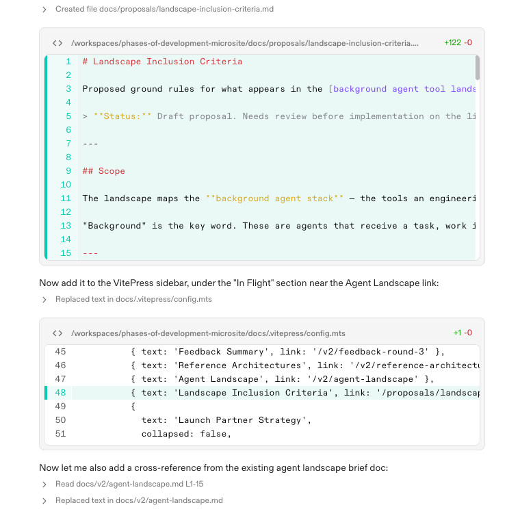Open the landscape-inclusion-criteria file path header
The height and width of the screenshot is (516, 520).
point(245,43)
